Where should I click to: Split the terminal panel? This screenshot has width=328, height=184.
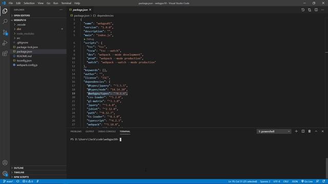pyautogui.click(x=303, y=131)
